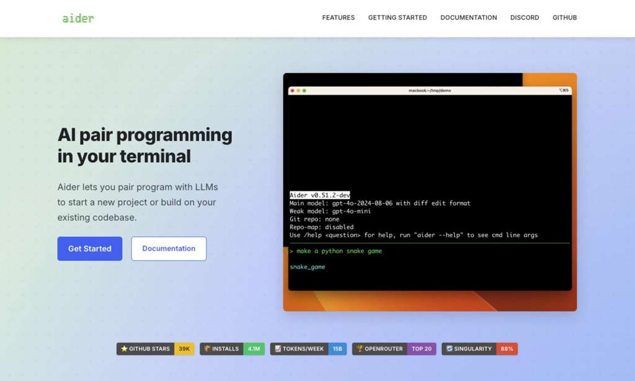Click the aider logo
Screen dimensions: 635x381
[x=78, y=18]
